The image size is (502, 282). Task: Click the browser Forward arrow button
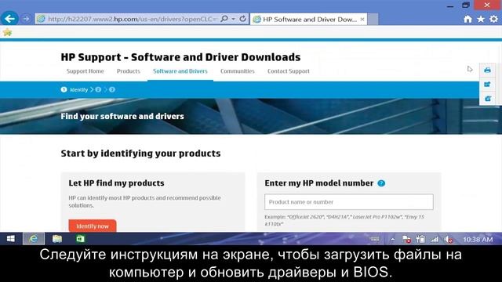coord(26,19)
